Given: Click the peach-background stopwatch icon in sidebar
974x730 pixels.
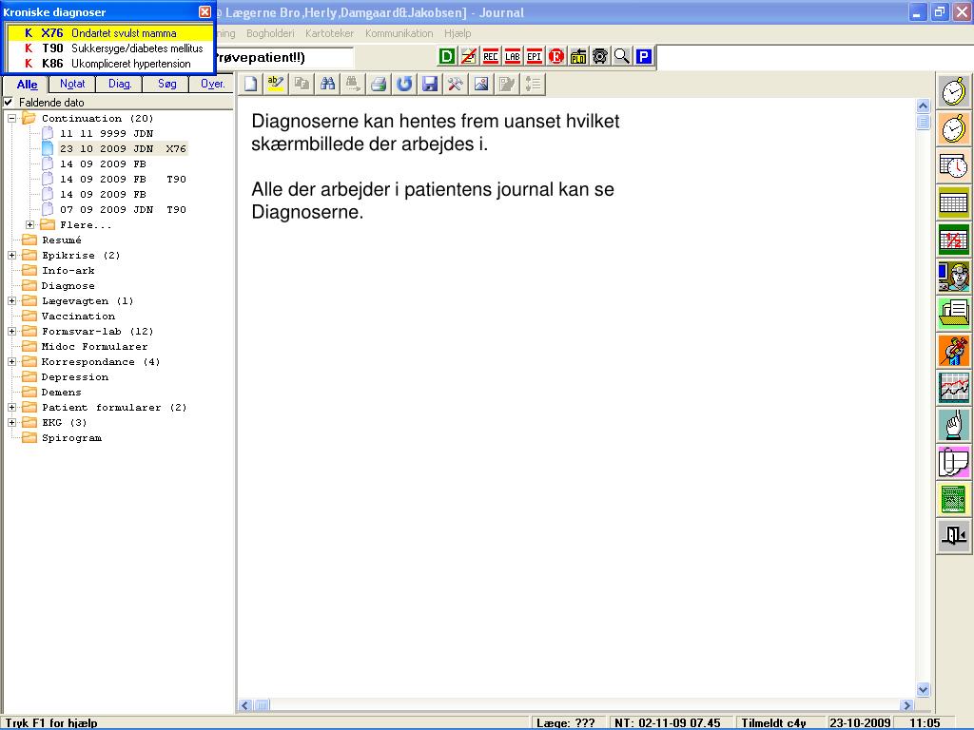Looking at the screenshot, I should [x=954, y=129].
